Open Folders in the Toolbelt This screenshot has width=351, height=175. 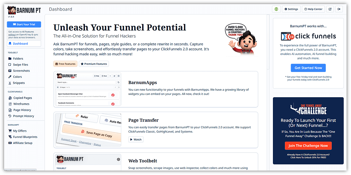(18, 59)
